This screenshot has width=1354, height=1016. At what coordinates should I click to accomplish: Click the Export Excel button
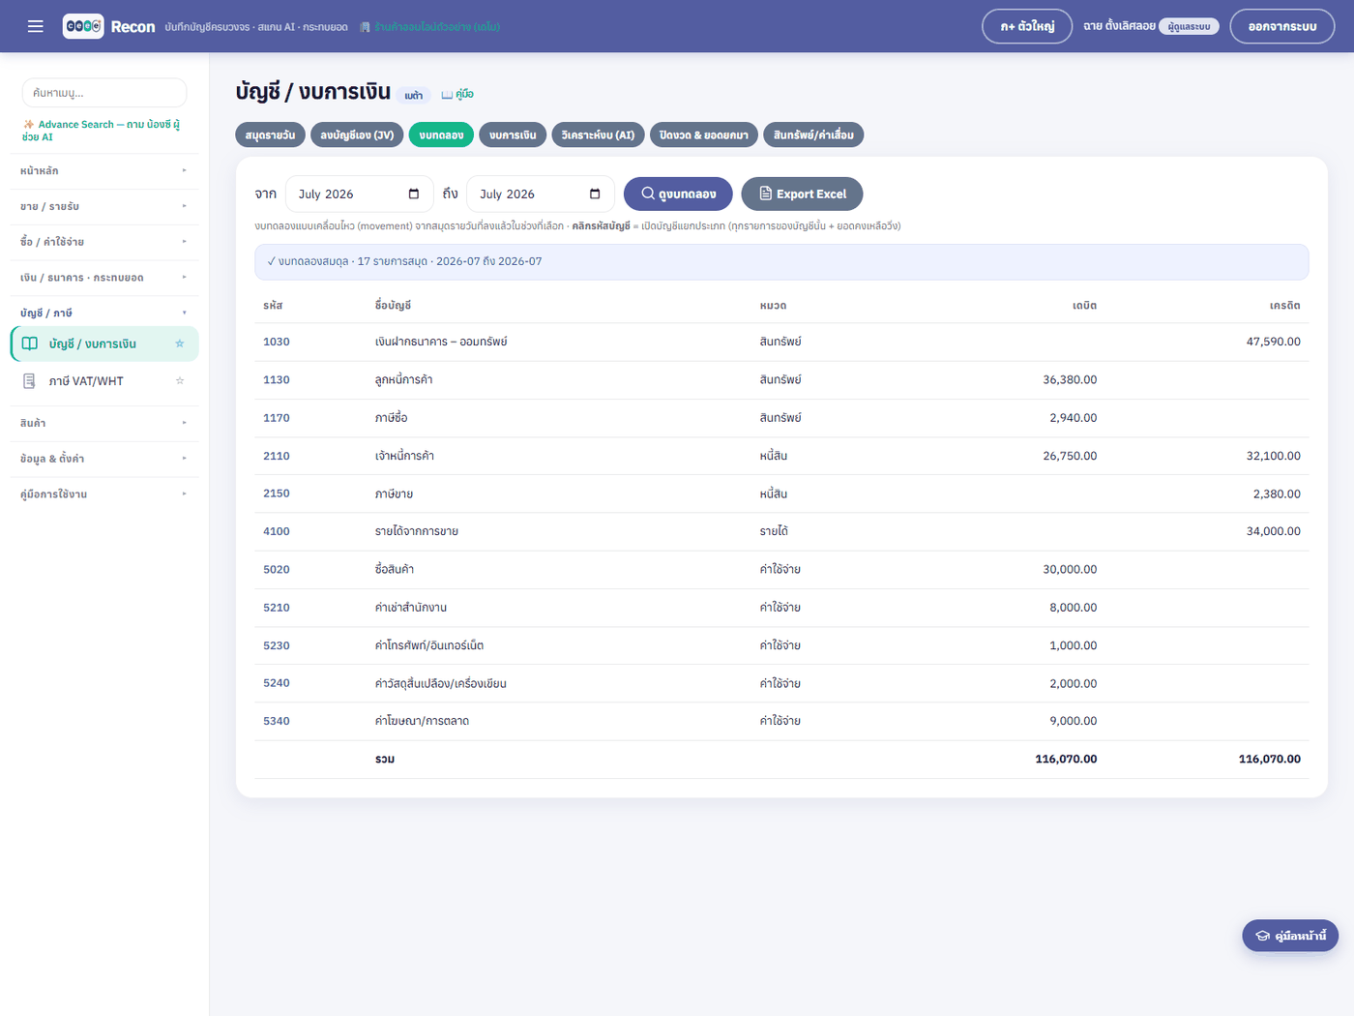click(x=802, y=194)
